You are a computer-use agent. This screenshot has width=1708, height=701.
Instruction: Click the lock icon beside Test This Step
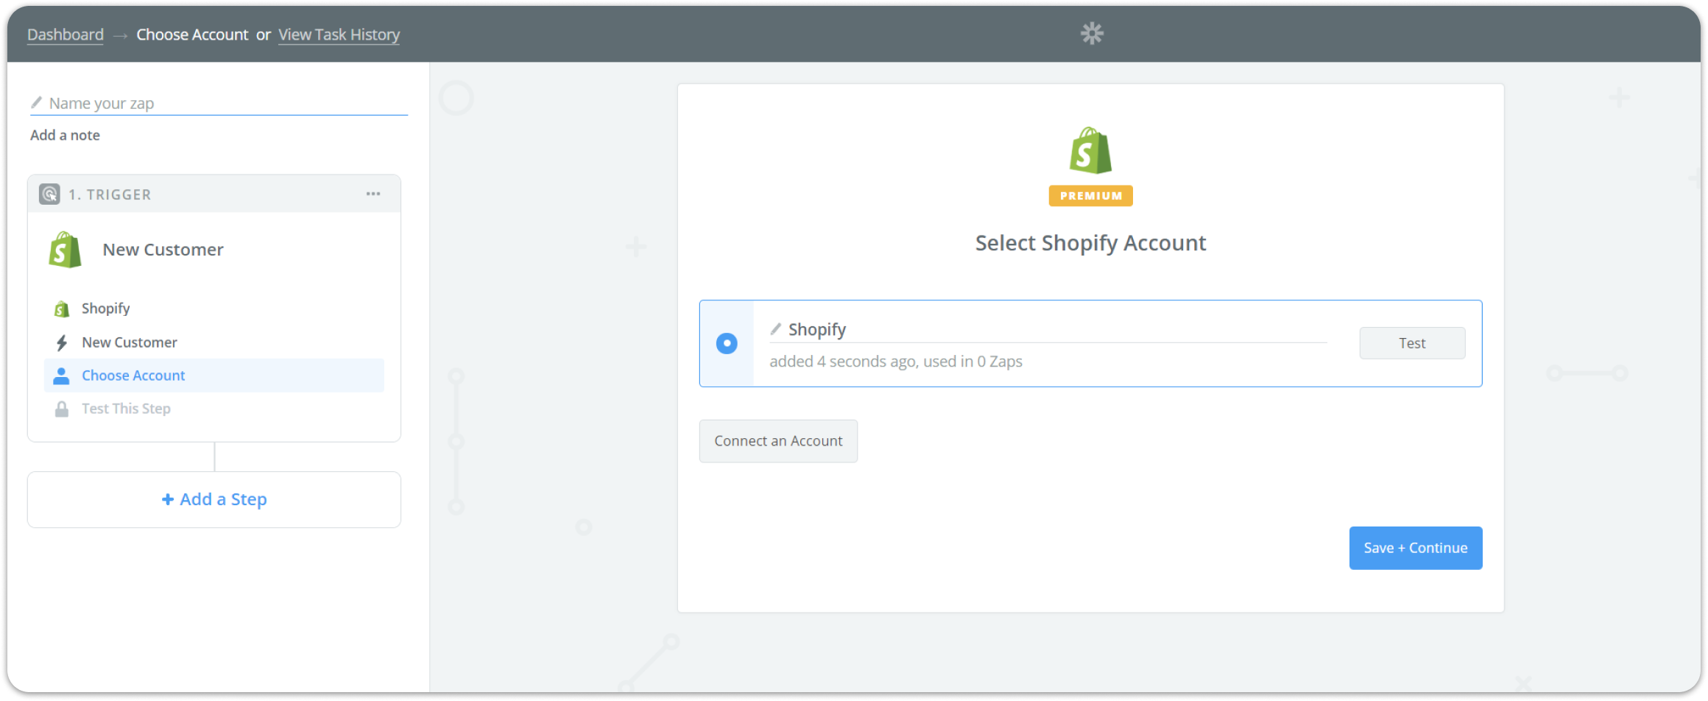click(x=62, y=409)
